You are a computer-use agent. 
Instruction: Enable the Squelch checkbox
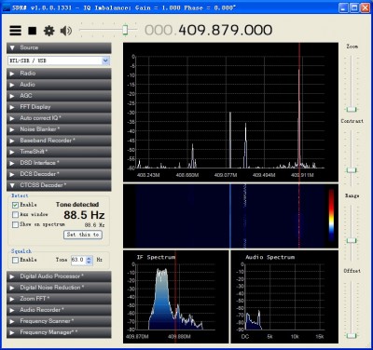(15, 260)
